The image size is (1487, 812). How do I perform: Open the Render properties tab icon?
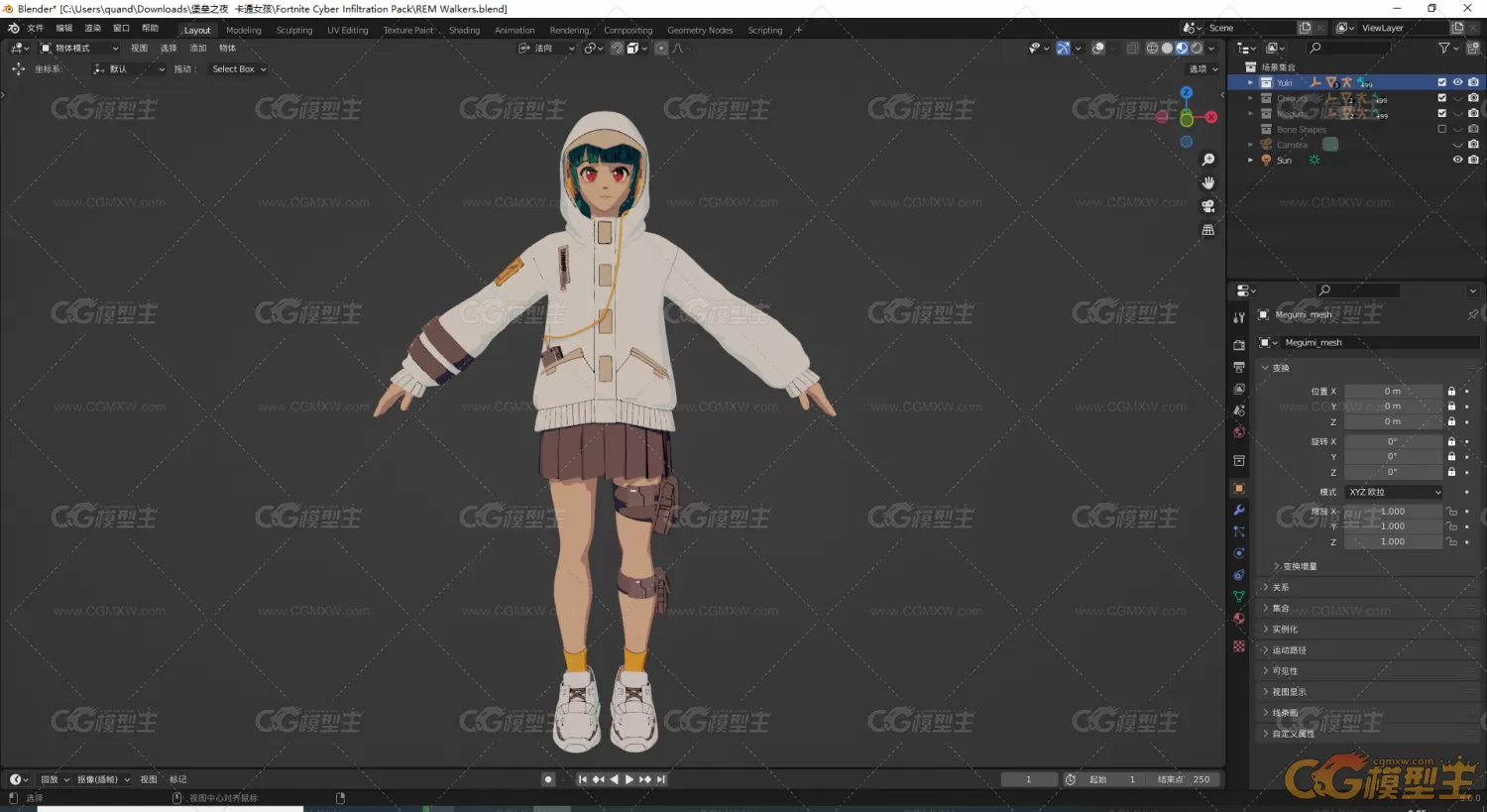pyautogui.click(x=1239, y=345)
